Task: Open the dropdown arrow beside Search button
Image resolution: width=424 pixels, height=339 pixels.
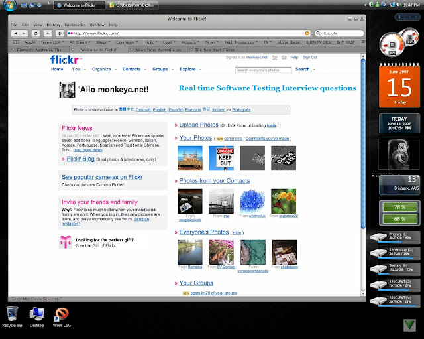Action: point(314,70)
